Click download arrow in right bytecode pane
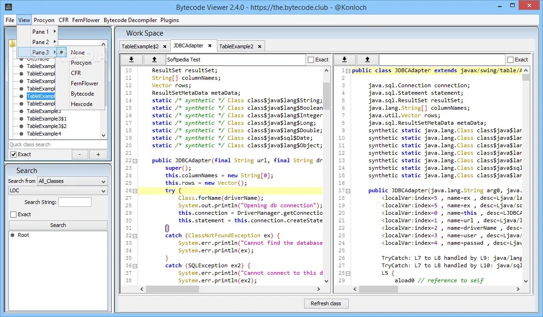The image size is (543, 317). click(344, 60)
